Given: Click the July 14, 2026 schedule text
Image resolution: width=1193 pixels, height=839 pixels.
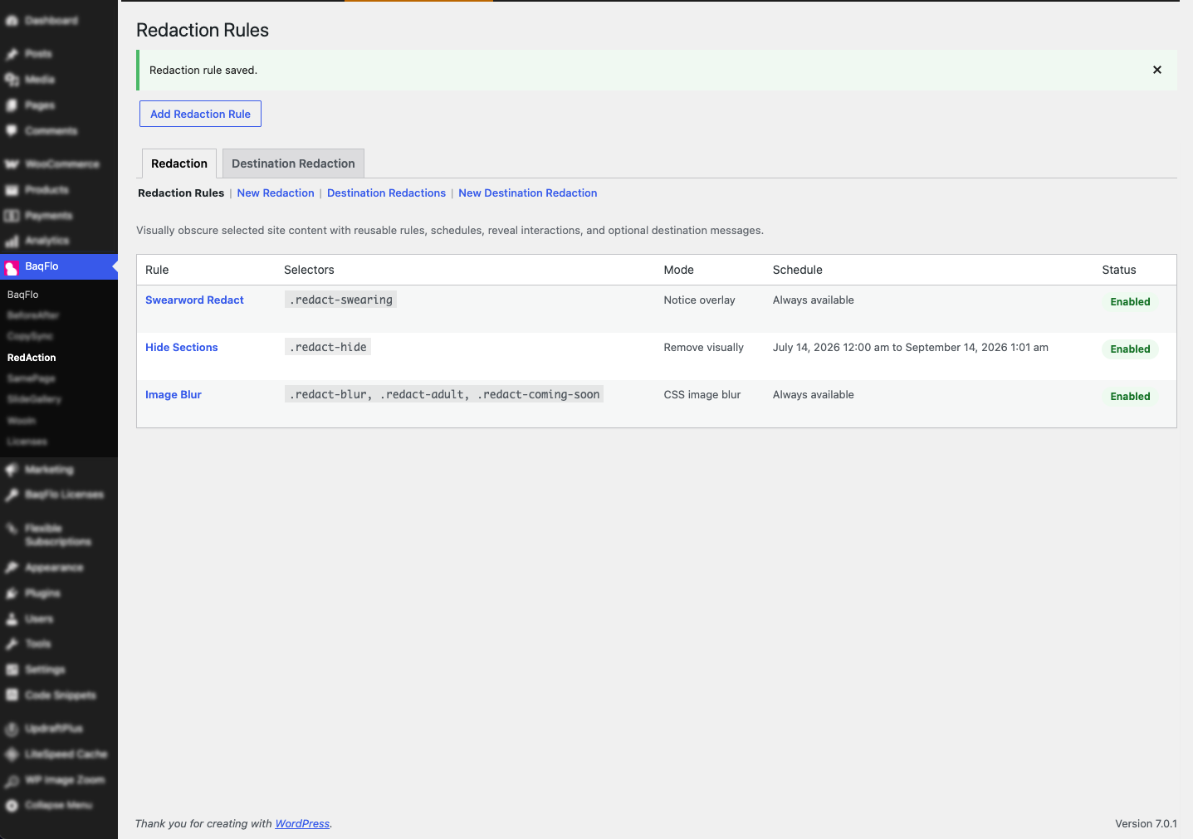Looking at the screenshot, I should (x=910, y=347).
